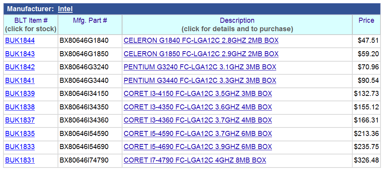Image resolution: width=384 pixels, height=171 pixels.
Task: Open stock page for BUK1837
Action: pos(20,120)
